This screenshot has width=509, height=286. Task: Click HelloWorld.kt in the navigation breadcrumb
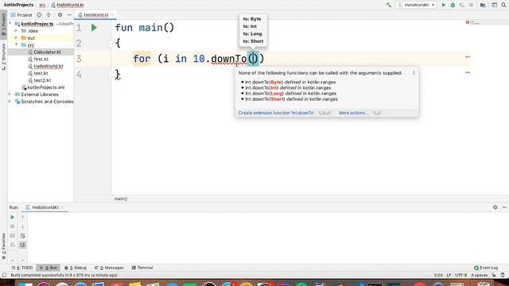pos(70,5)
